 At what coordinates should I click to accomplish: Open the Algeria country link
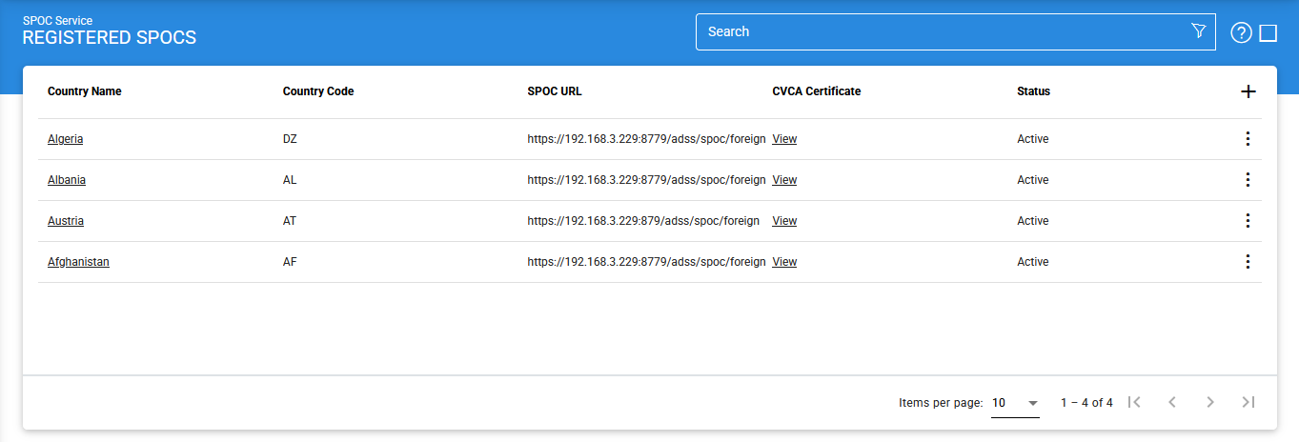pyautogui.click(x=65, y=139)
